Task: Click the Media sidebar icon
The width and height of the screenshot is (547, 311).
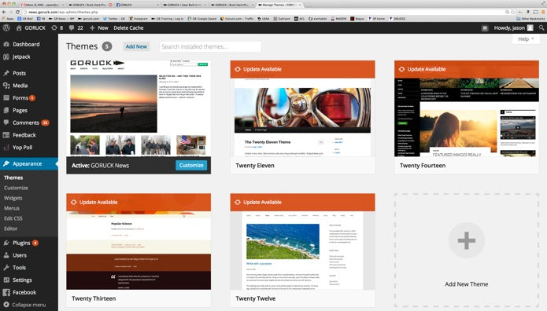Action: (x=6, y=86)
